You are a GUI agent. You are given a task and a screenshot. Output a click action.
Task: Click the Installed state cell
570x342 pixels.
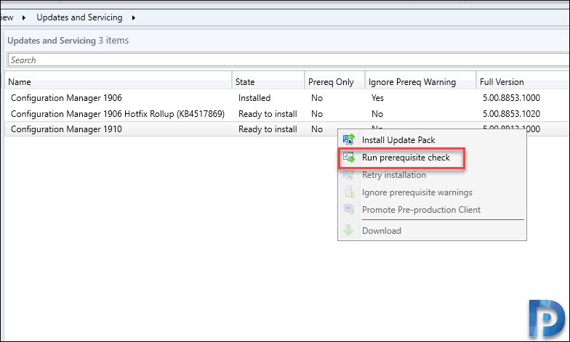254,97
